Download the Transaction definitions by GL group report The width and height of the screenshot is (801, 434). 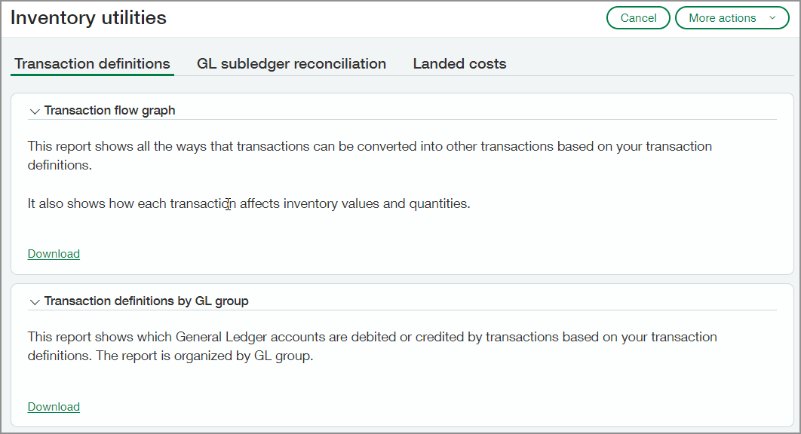click(x=53, y=406)
